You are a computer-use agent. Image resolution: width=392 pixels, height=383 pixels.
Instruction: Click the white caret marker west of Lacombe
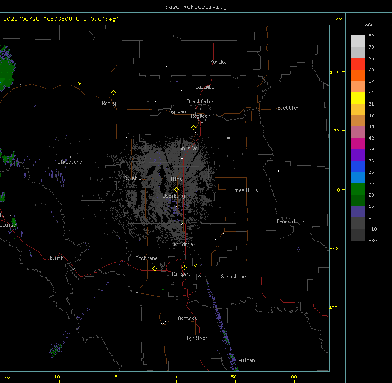tap(181, 90)
